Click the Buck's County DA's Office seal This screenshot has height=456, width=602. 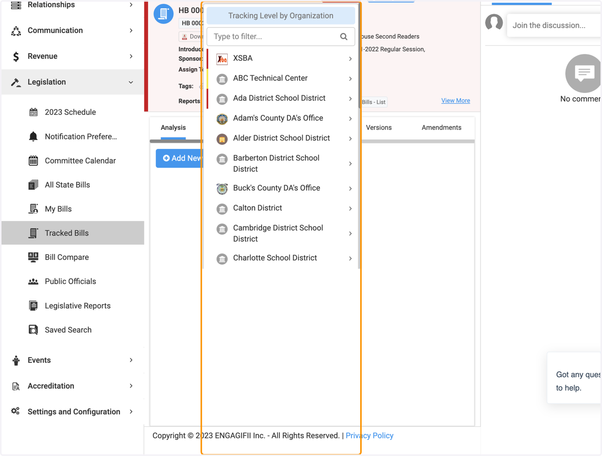click(222, 189)
